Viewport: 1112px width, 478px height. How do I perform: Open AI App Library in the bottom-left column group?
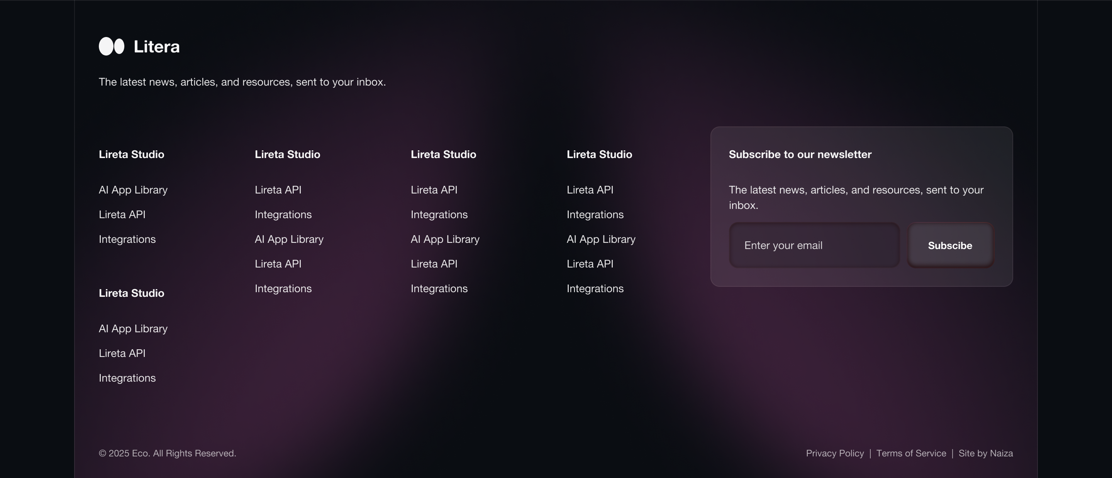tap(133, 329)
